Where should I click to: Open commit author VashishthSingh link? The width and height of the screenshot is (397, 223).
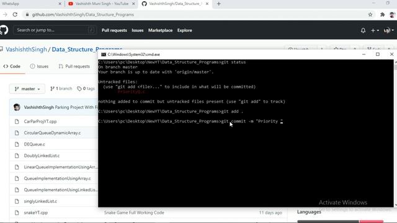38,107
